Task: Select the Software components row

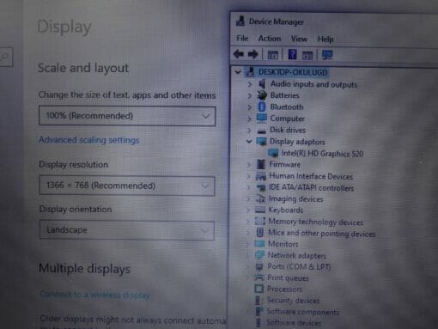Action: click(303, 312)
